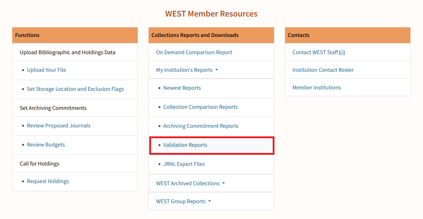Click the Contacts panel header
423x219 pixels.
point(347,35)
